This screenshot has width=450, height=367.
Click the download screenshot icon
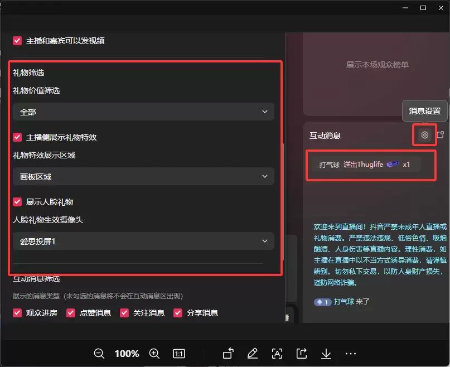point(326,354)
